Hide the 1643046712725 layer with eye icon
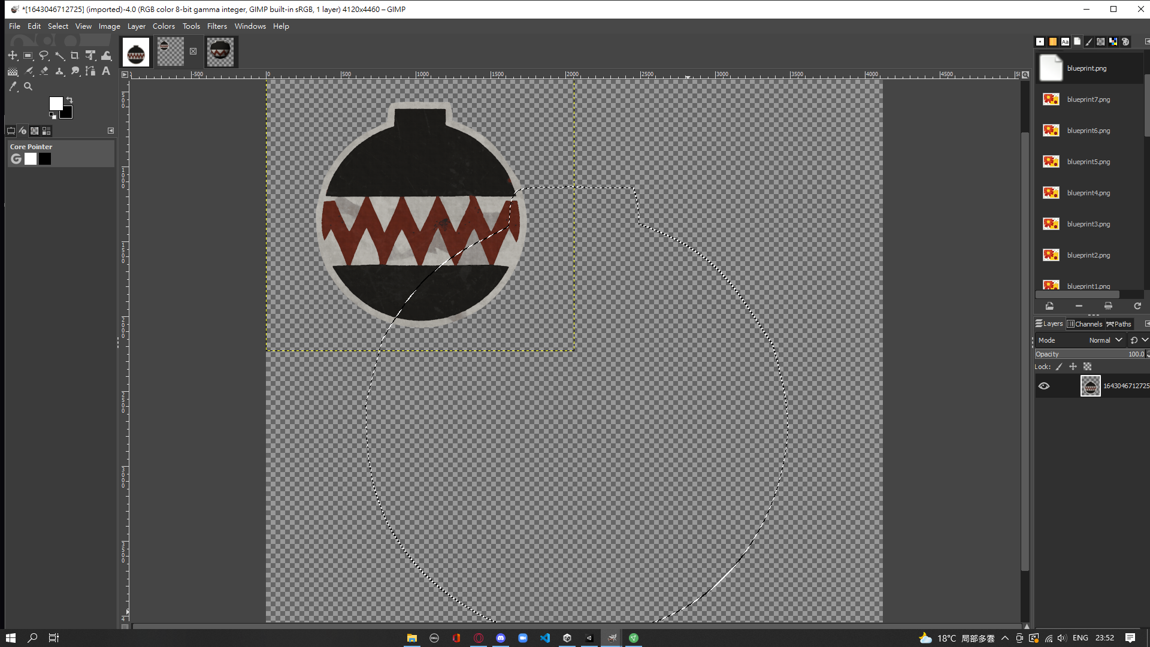Screen dimensions: 1150x647 tap(1044, 386)
